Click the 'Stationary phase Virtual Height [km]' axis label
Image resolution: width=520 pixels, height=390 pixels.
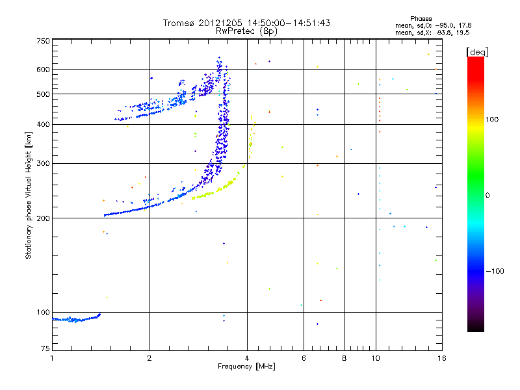click(29, 195)
